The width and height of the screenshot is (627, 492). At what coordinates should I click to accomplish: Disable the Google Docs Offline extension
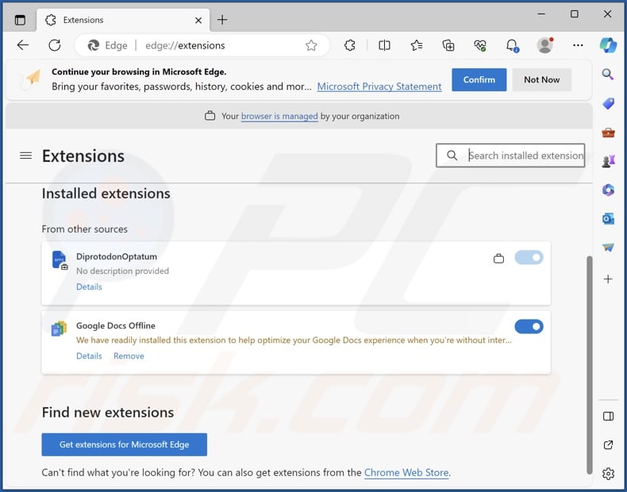point(529,326)
